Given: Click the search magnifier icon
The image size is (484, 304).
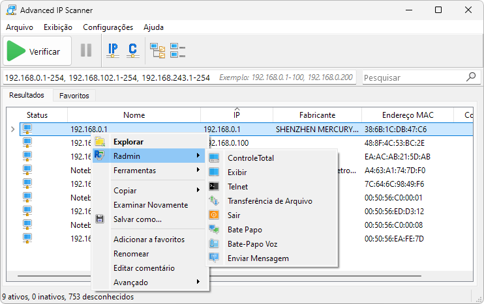Looking at the screenshot, I should [x=471, y=77].
